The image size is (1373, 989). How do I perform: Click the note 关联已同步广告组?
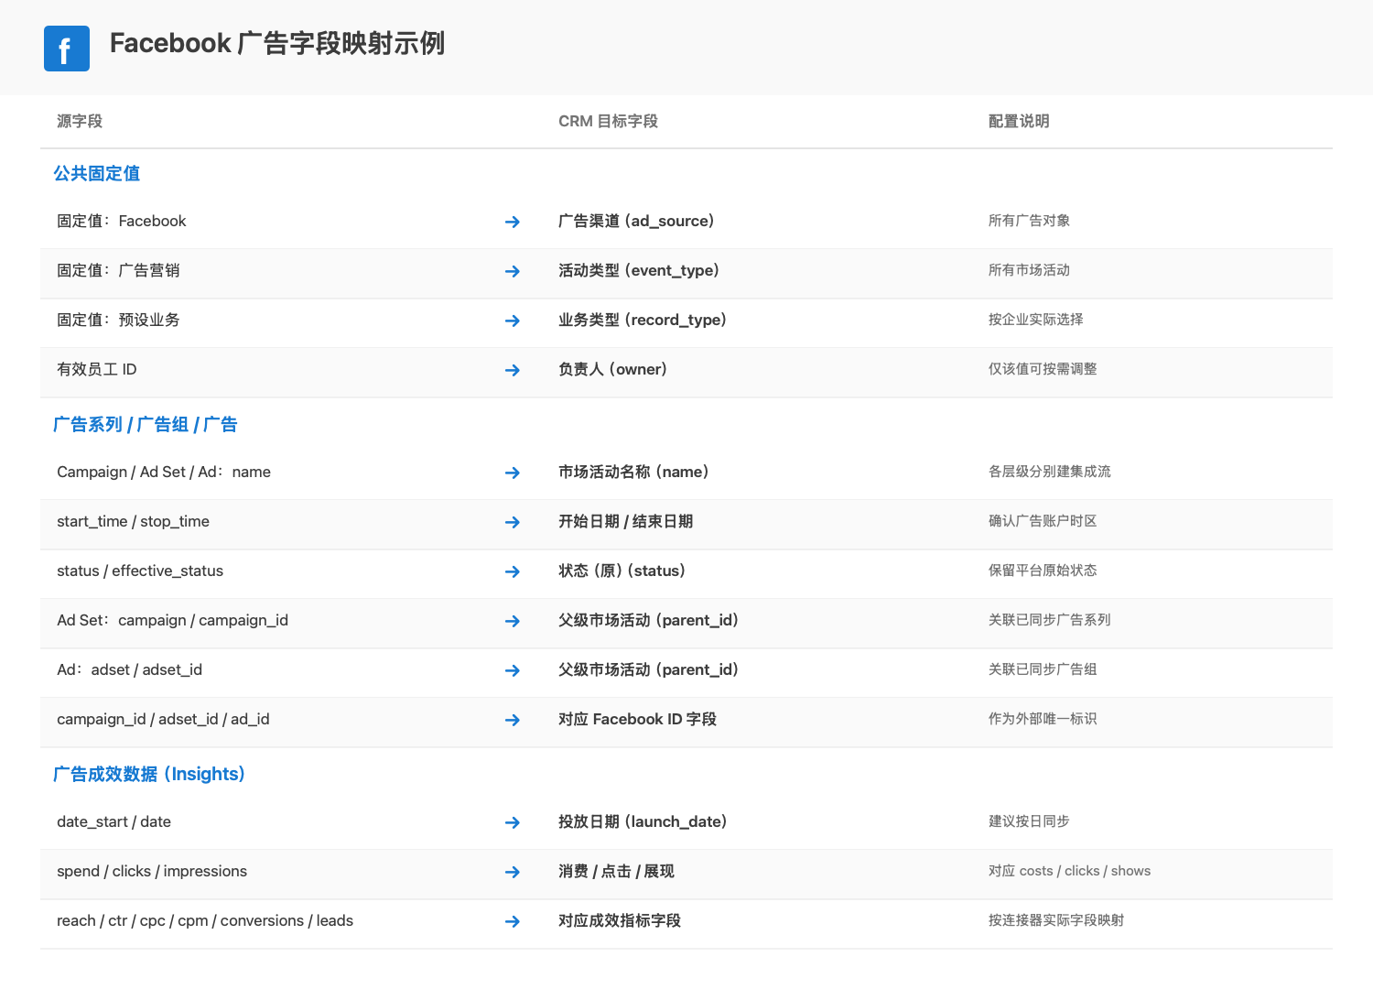tap(1043, 669)
